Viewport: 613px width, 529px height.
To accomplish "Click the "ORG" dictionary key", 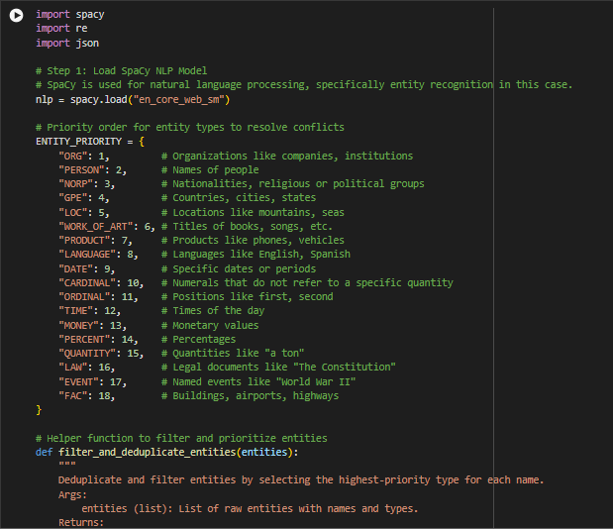I will point(72,157).
